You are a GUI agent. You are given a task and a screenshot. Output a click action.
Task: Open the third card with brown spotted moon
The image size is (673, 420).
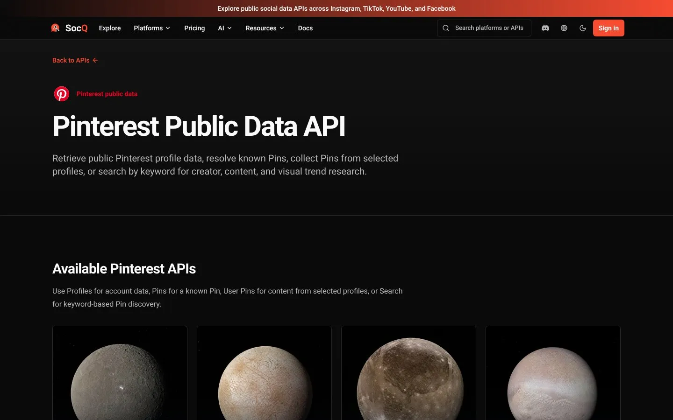click(408, 373)
